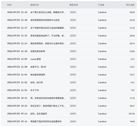Select the points value 23.20

[132, 20]
